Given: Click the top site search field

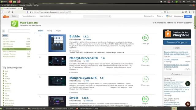Looking at the screenshot, I should 97,16.
